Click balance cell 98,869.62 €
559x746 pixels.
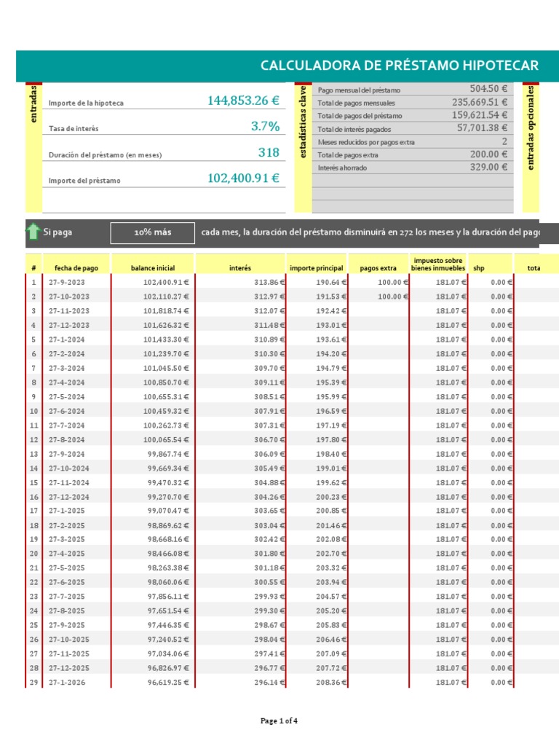coord(168,525)
